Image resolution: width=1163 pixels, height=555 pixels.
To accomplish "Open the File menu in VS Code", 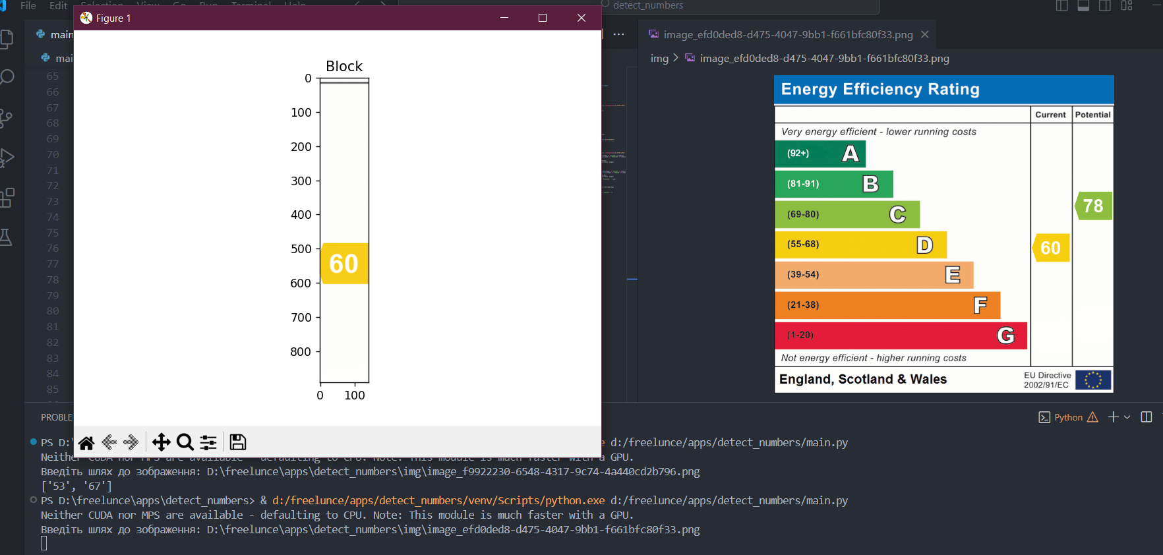I will click(x=28, y=6).
